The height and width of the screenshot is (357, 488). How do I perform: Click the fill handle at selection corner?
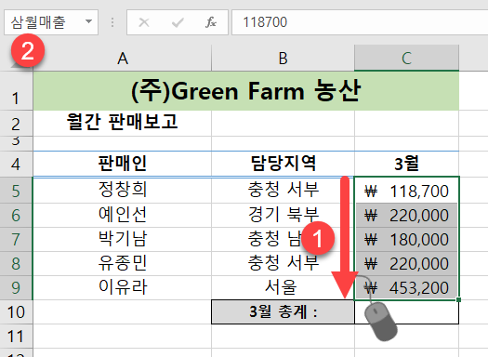click(459, 299)
